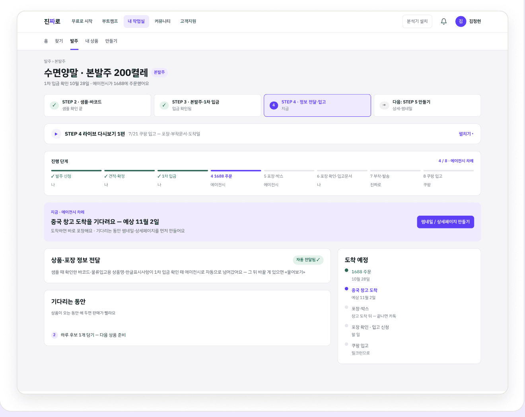Click the purple dot beside 중국 창고 도착
The height and width of the screenshot is (417, 525).
tap(346, 289)
